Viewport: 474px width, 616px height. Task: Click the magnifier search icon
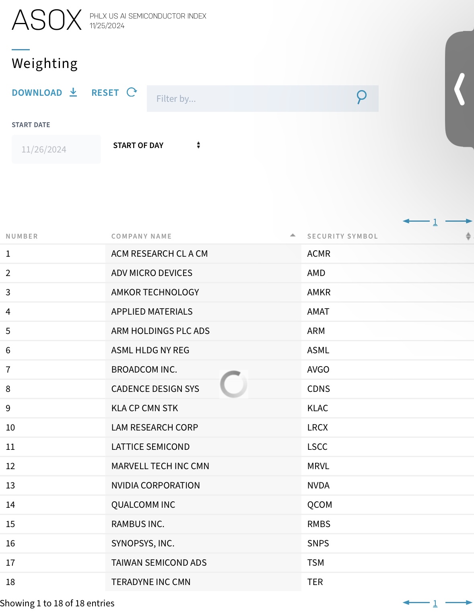pos(361,97)
